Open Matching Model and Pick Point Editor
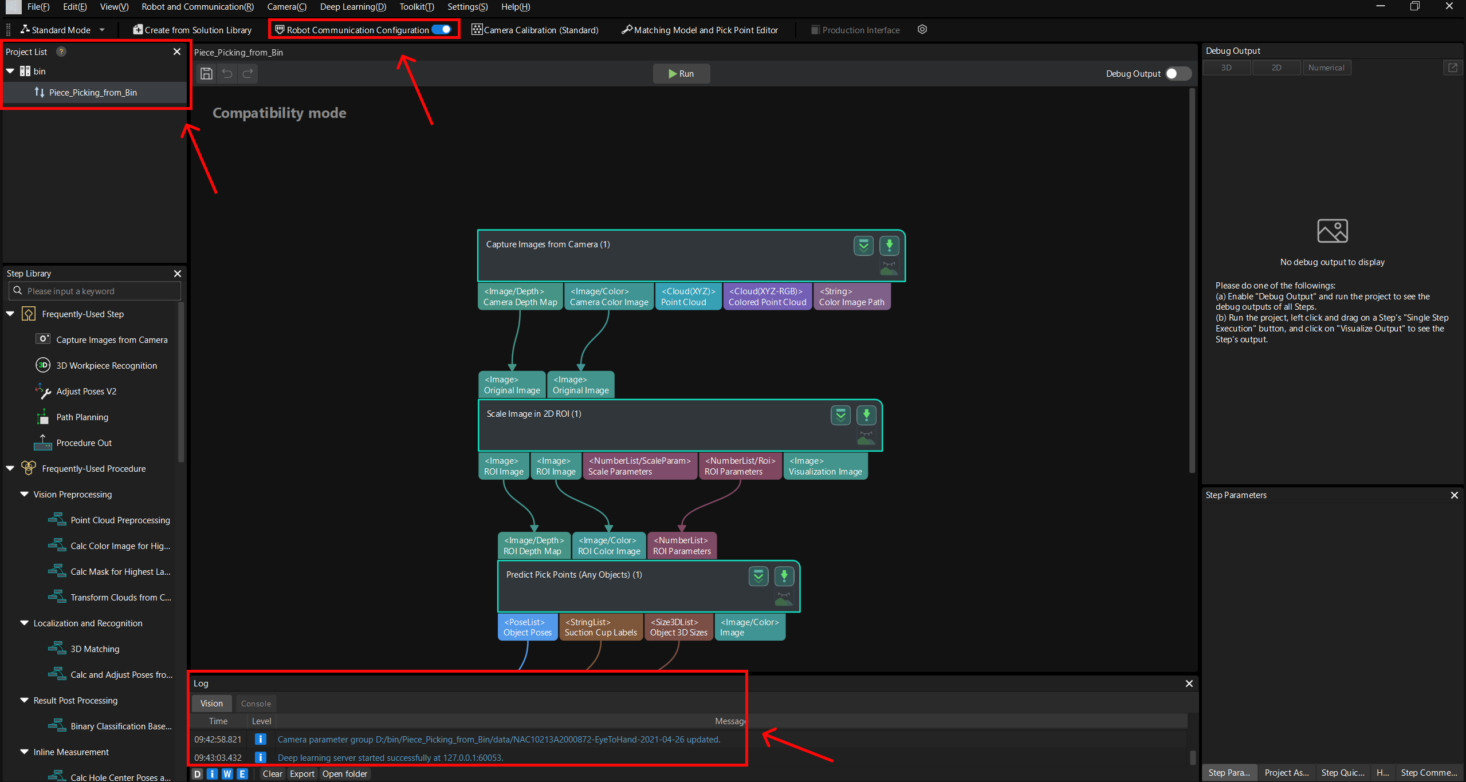The image size is (1466, 782). 700,30
